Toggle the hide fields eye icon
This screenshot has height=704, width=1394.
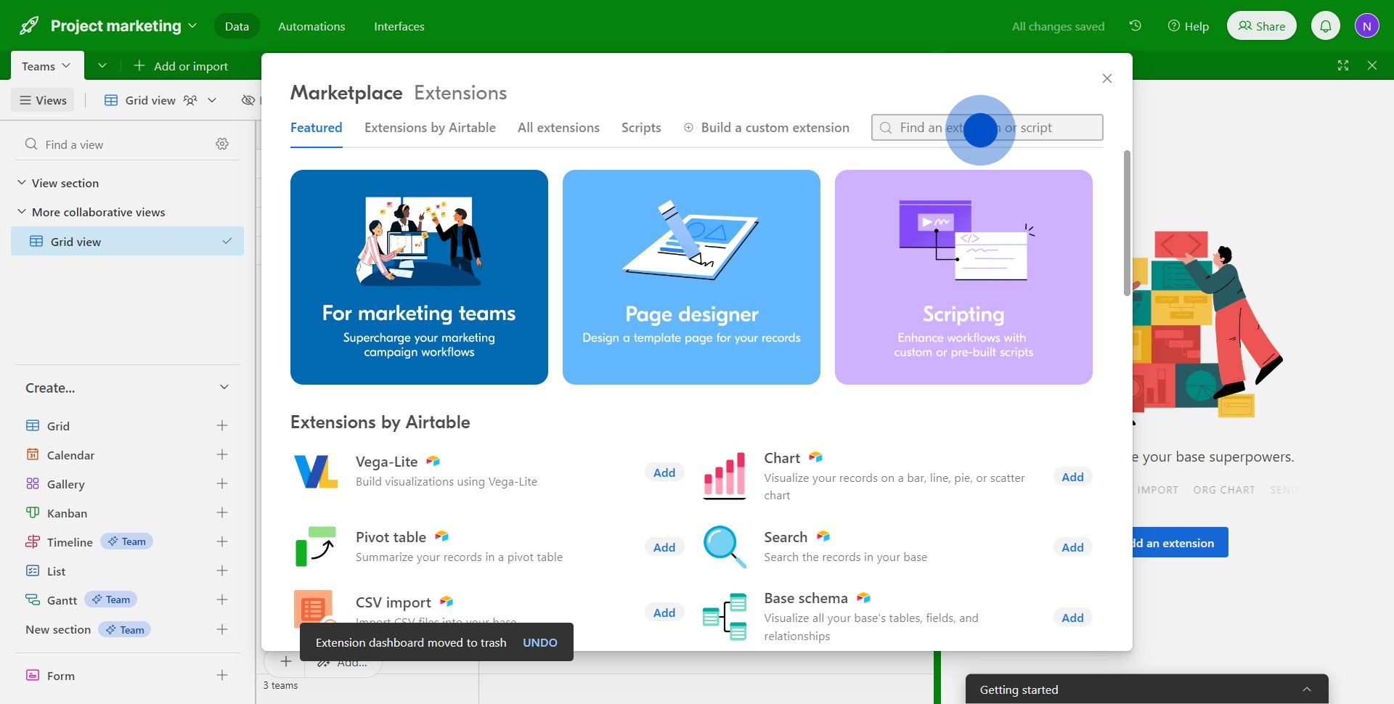tap(248, 100)
